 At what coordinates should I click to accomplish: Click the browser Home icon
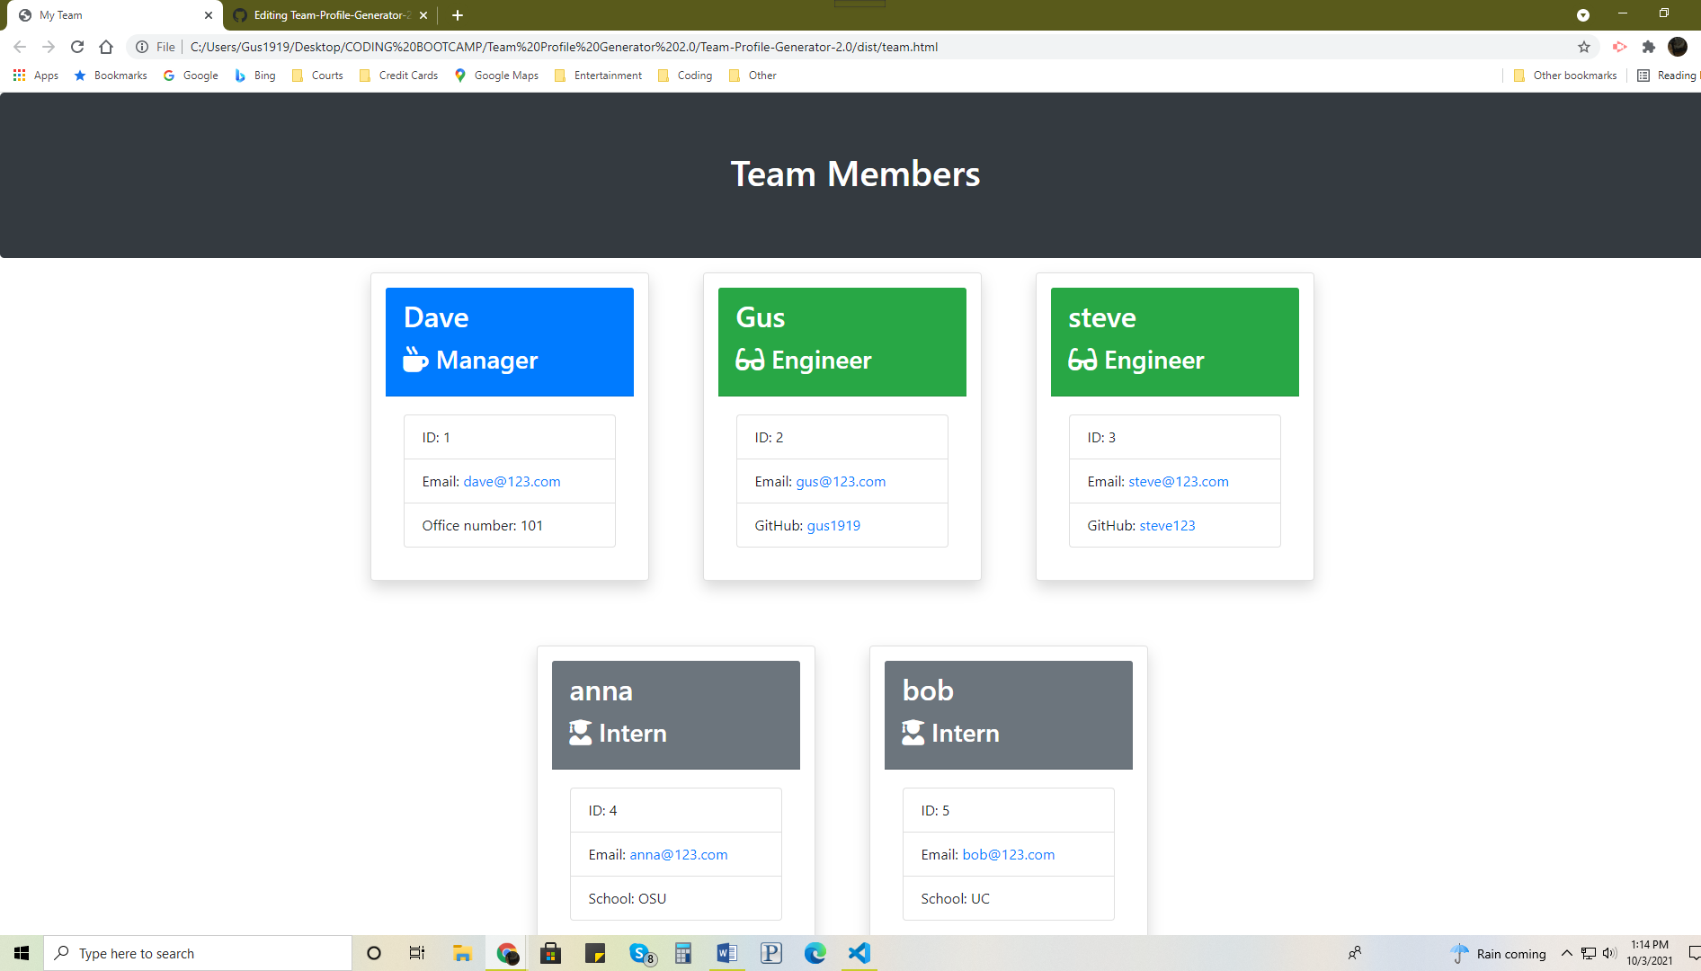click(106, 47)
